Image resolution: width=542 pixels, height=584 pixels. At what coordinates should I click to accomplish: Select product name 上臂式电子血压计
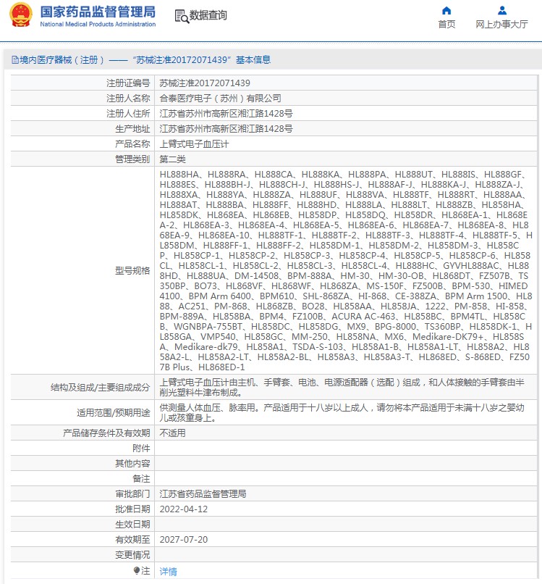pos(194,144)
